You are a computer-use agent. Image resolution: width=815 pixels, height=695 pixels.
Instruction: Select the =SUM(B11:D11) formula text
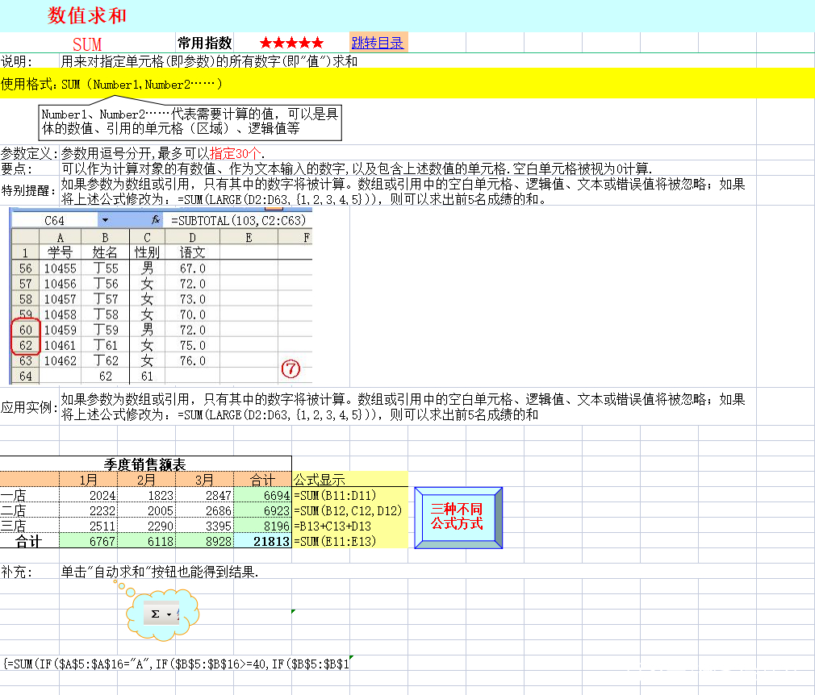click(x=335, y=495)
